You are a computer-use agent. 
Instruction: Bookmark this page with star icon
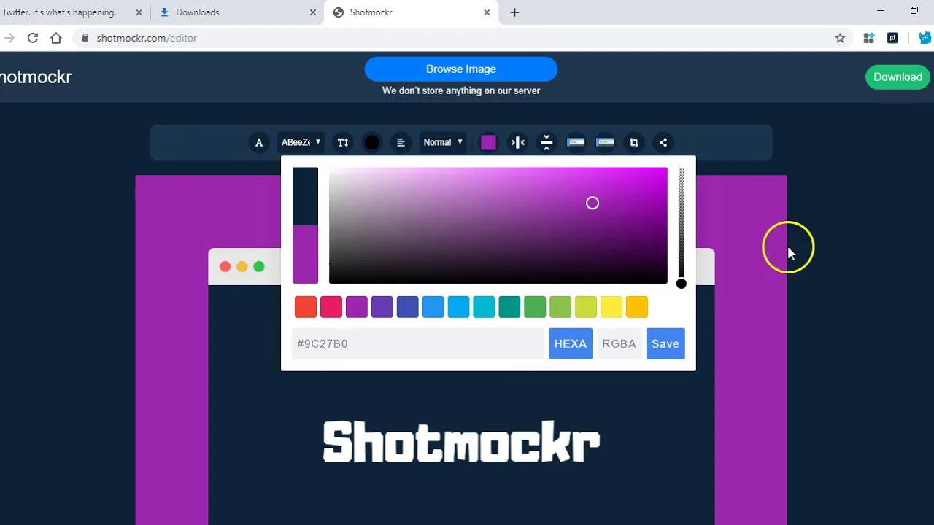pos(840,38)
